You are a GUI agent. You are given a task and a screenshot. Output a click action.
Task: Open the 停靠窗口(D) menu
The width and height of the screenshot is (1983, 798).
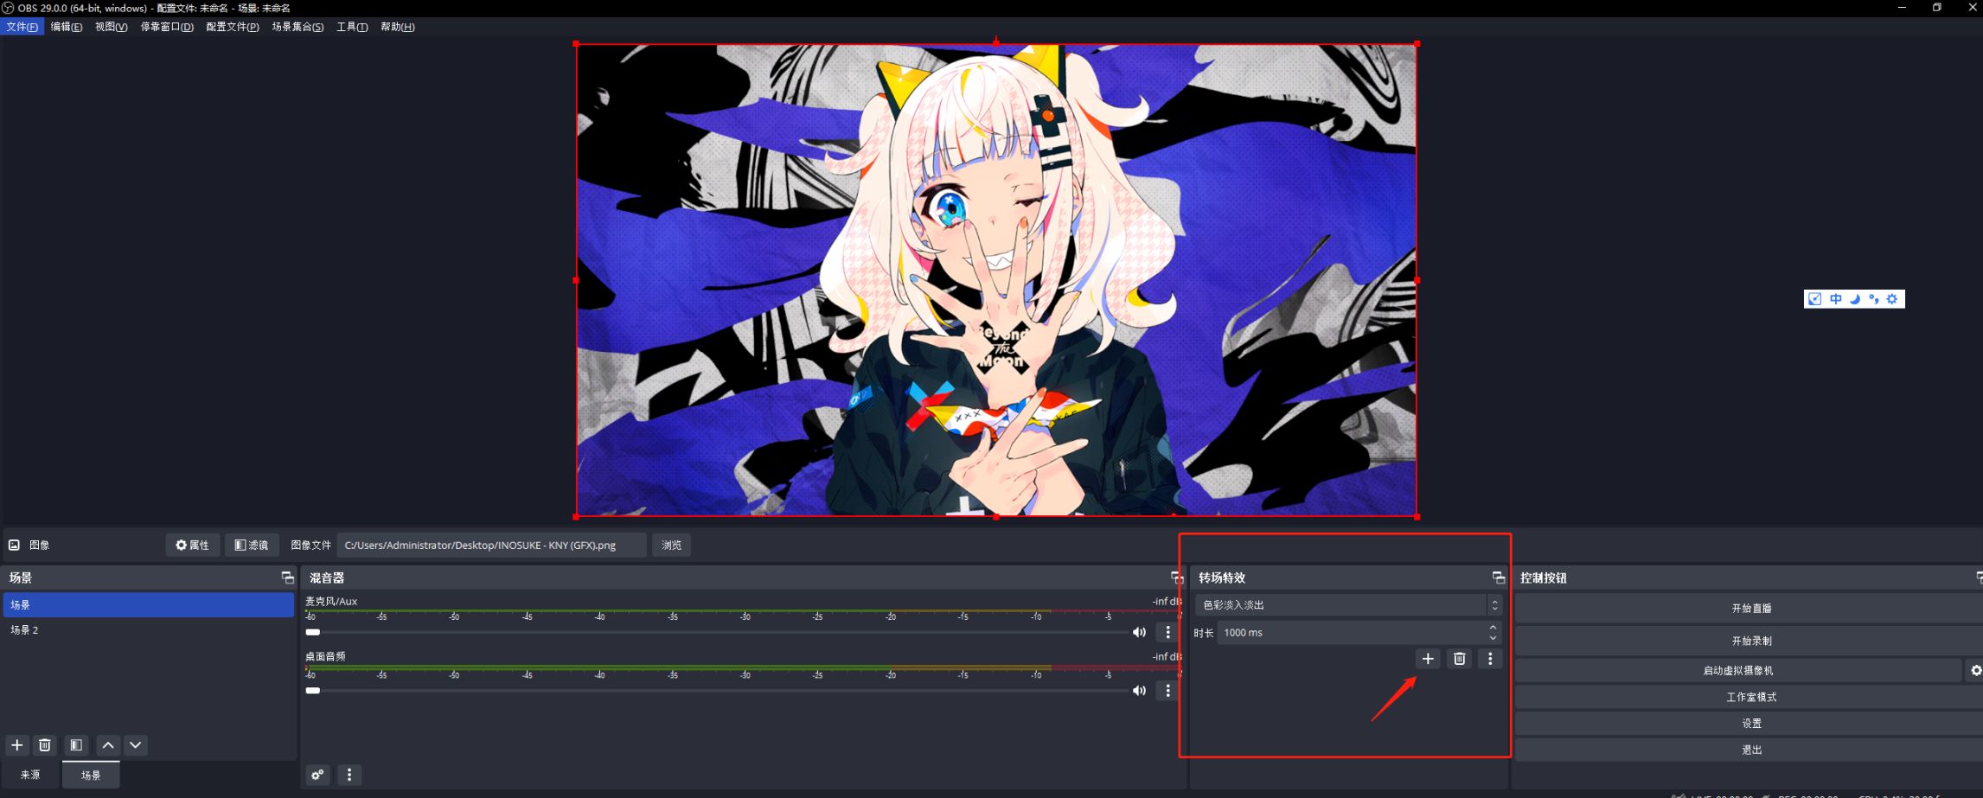coord(167,27)
